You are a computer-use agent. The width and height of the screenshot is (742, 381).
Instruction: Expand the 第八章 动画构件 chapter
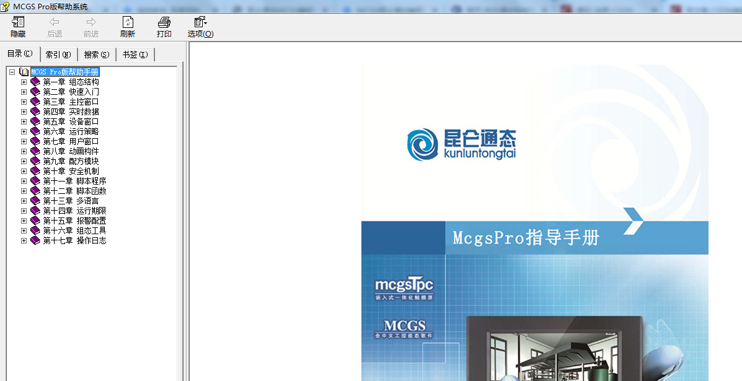click(x=23, y=151)
